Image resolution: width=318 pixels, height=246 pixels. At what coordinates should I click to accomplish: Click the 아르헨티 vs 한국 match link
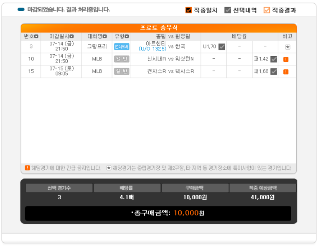pyautogui.click(x=162, y=46)
